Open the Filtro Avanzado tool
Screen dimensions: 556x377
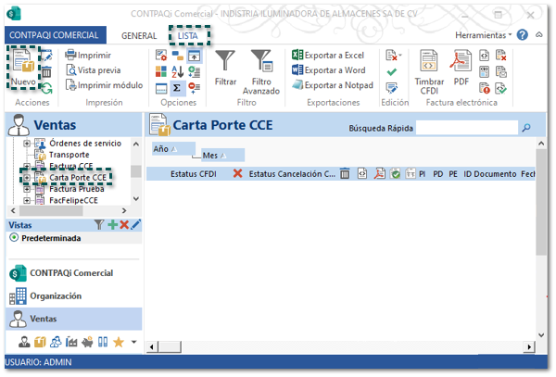[261, 69]
